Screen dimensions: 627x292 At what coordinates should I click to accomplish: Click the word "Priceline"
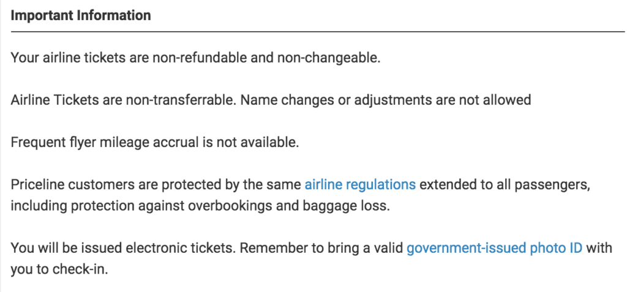36,184
